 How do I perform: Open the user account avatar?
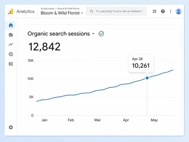point(179,11)
